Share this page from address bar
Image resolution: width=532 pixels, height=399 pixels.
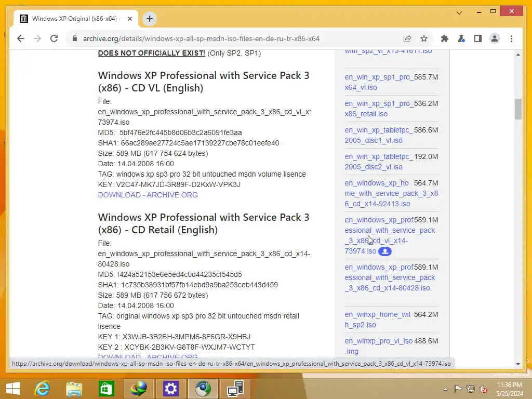point(407,38)
